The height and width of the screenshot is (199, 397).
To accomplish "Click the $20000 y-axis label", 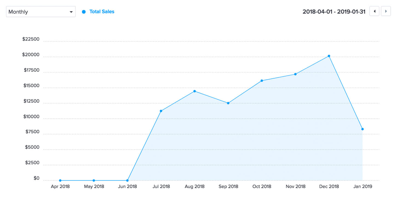I will click(x=31, y=55).
